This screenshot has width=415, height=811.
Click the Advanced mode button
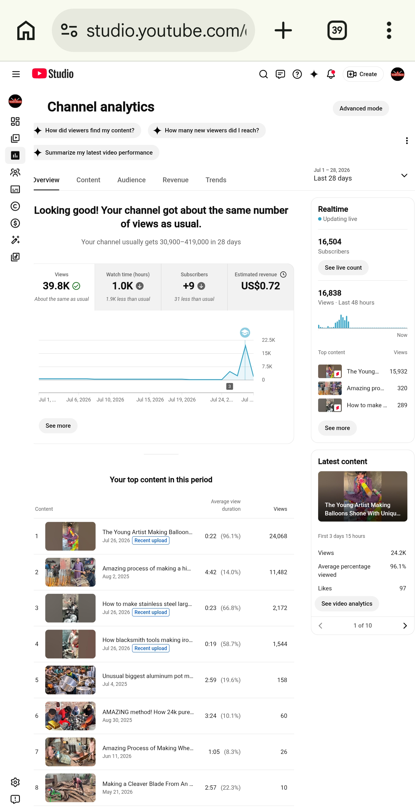point(361,109)
